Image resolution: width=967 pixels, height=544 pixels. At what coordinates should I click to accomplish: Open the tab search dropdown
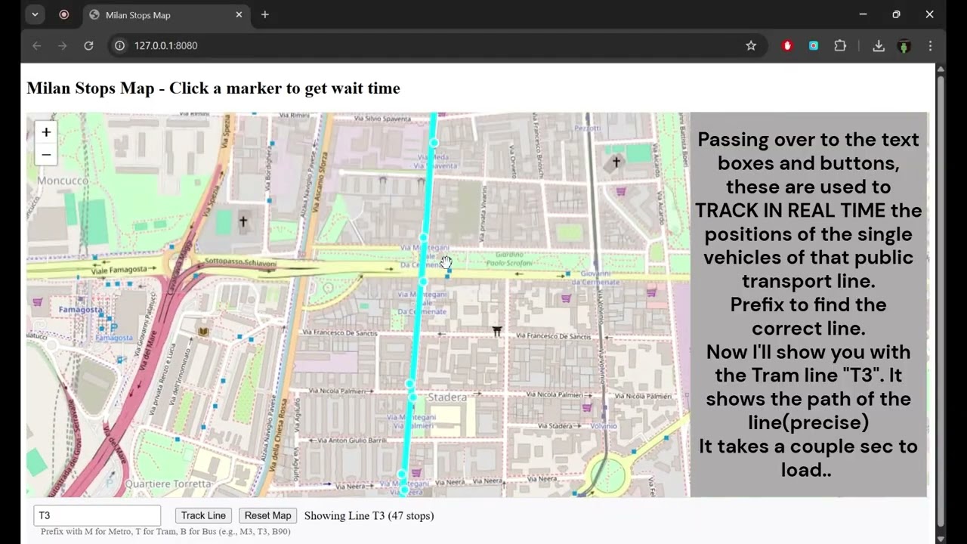tap(35, 14)
